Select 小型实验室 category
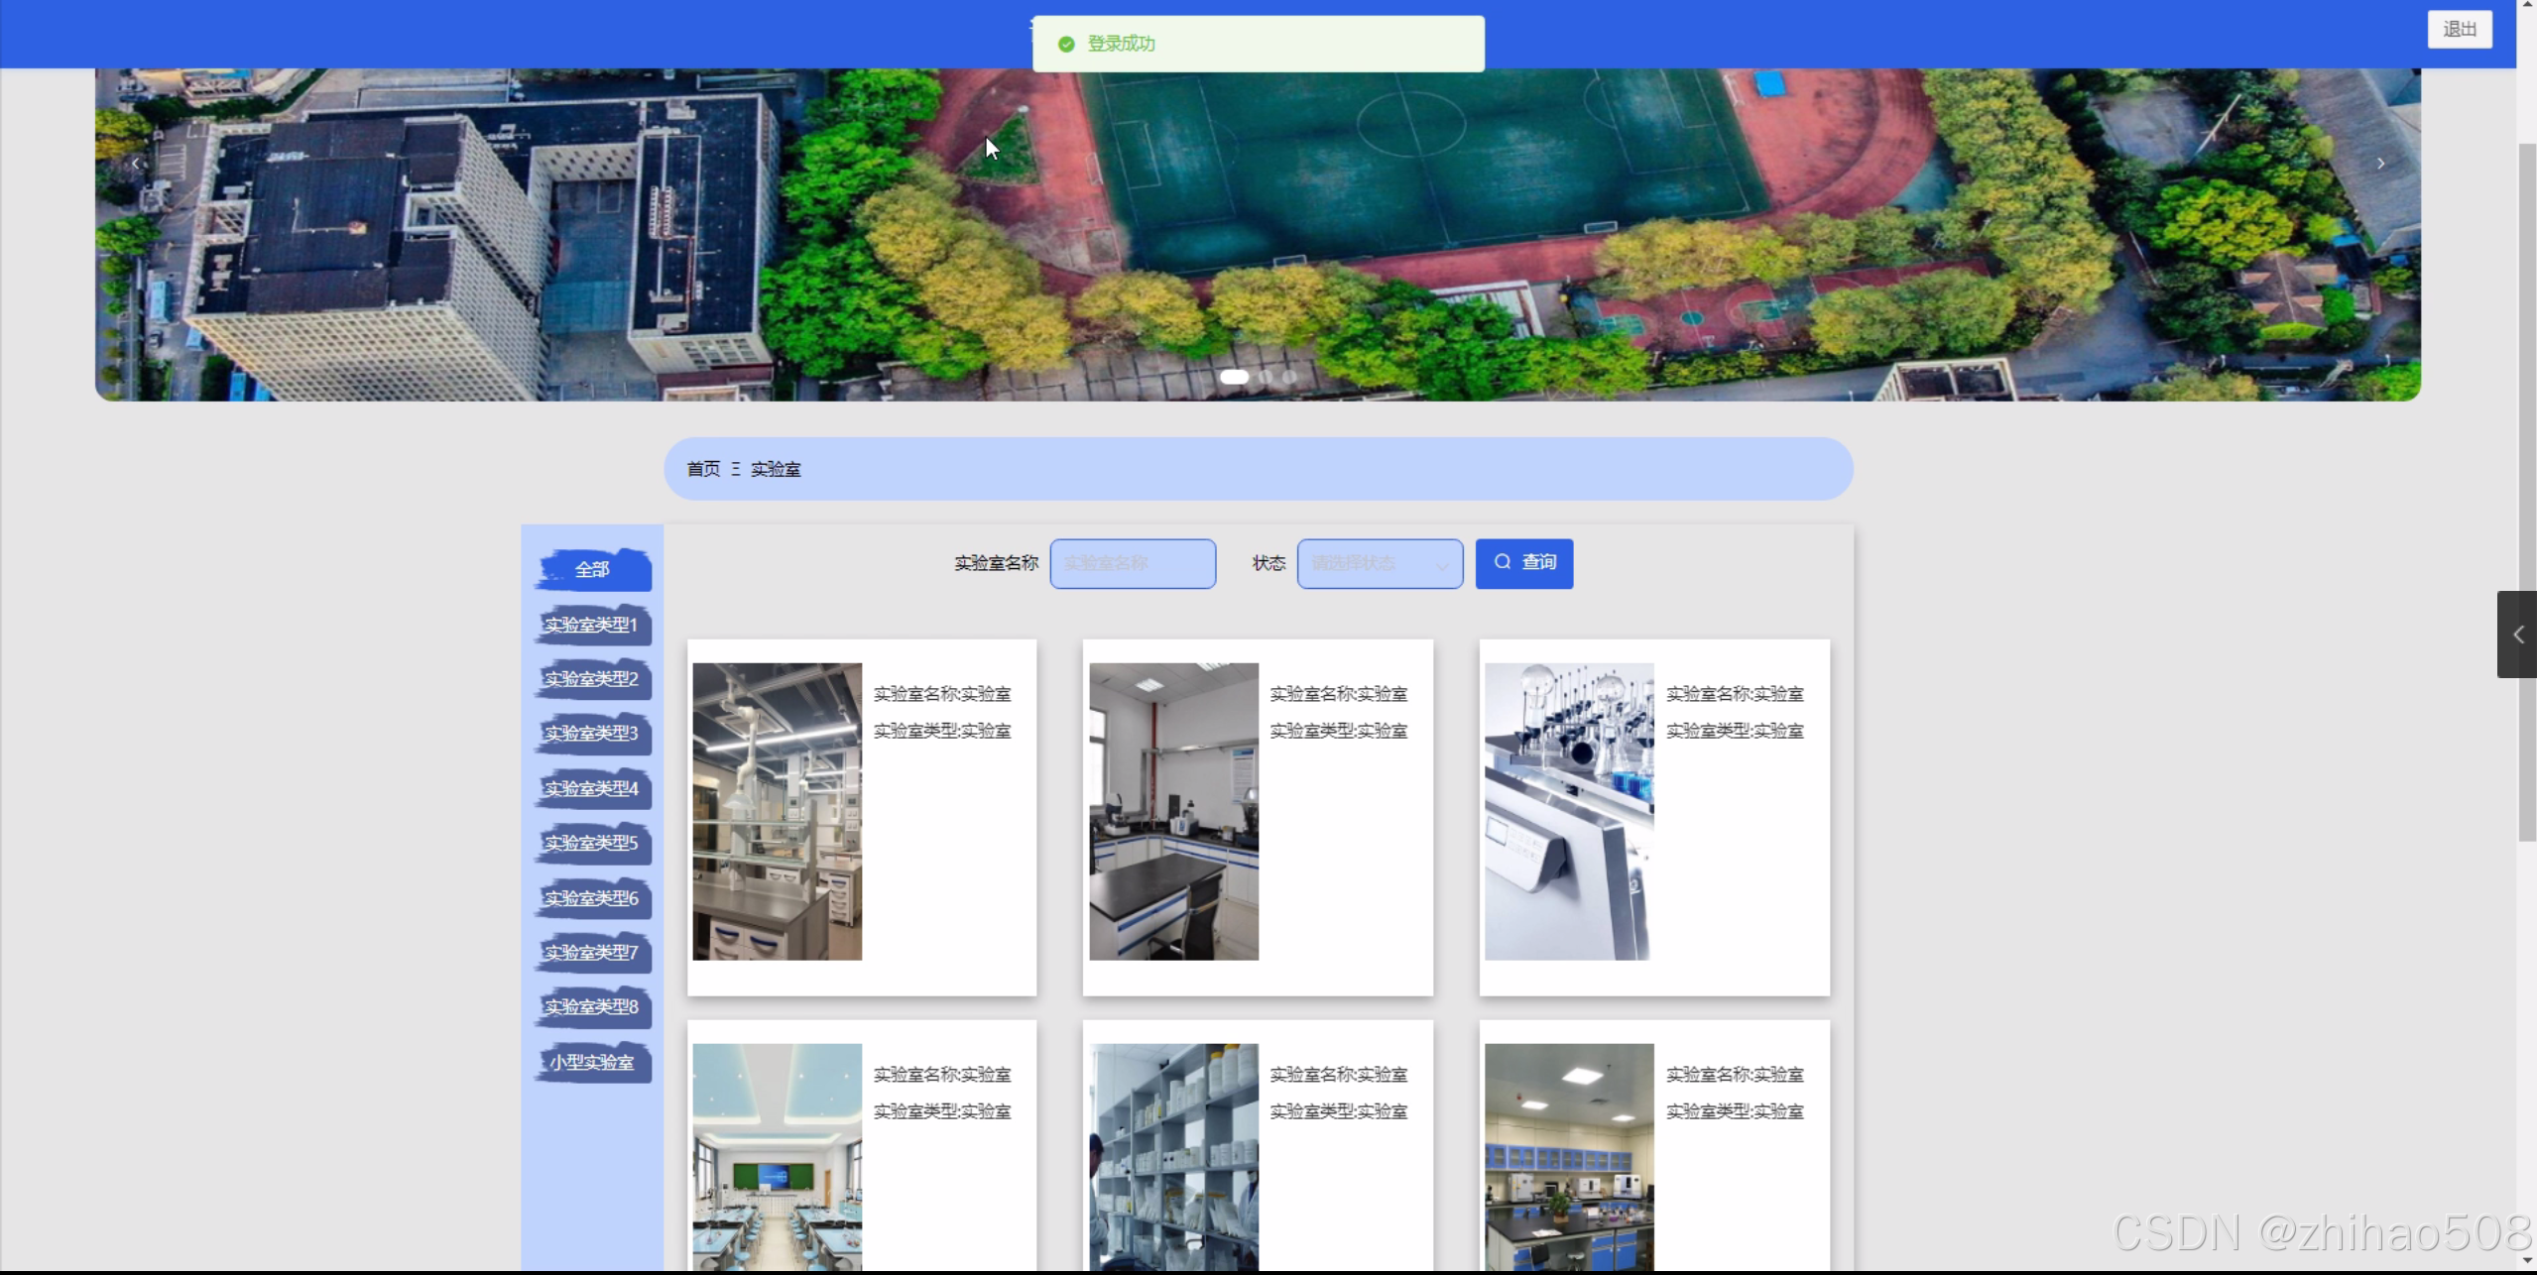Viewport: 2537px width, 1275px height. click(x=592, y=1062)
